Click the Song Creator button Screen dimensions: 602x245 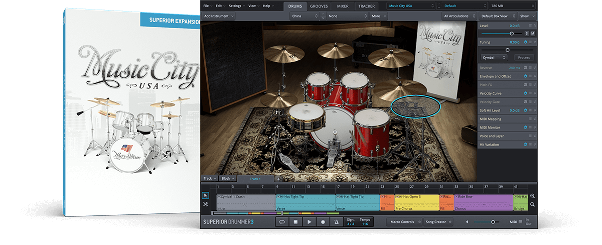click(x=437, y=222)
